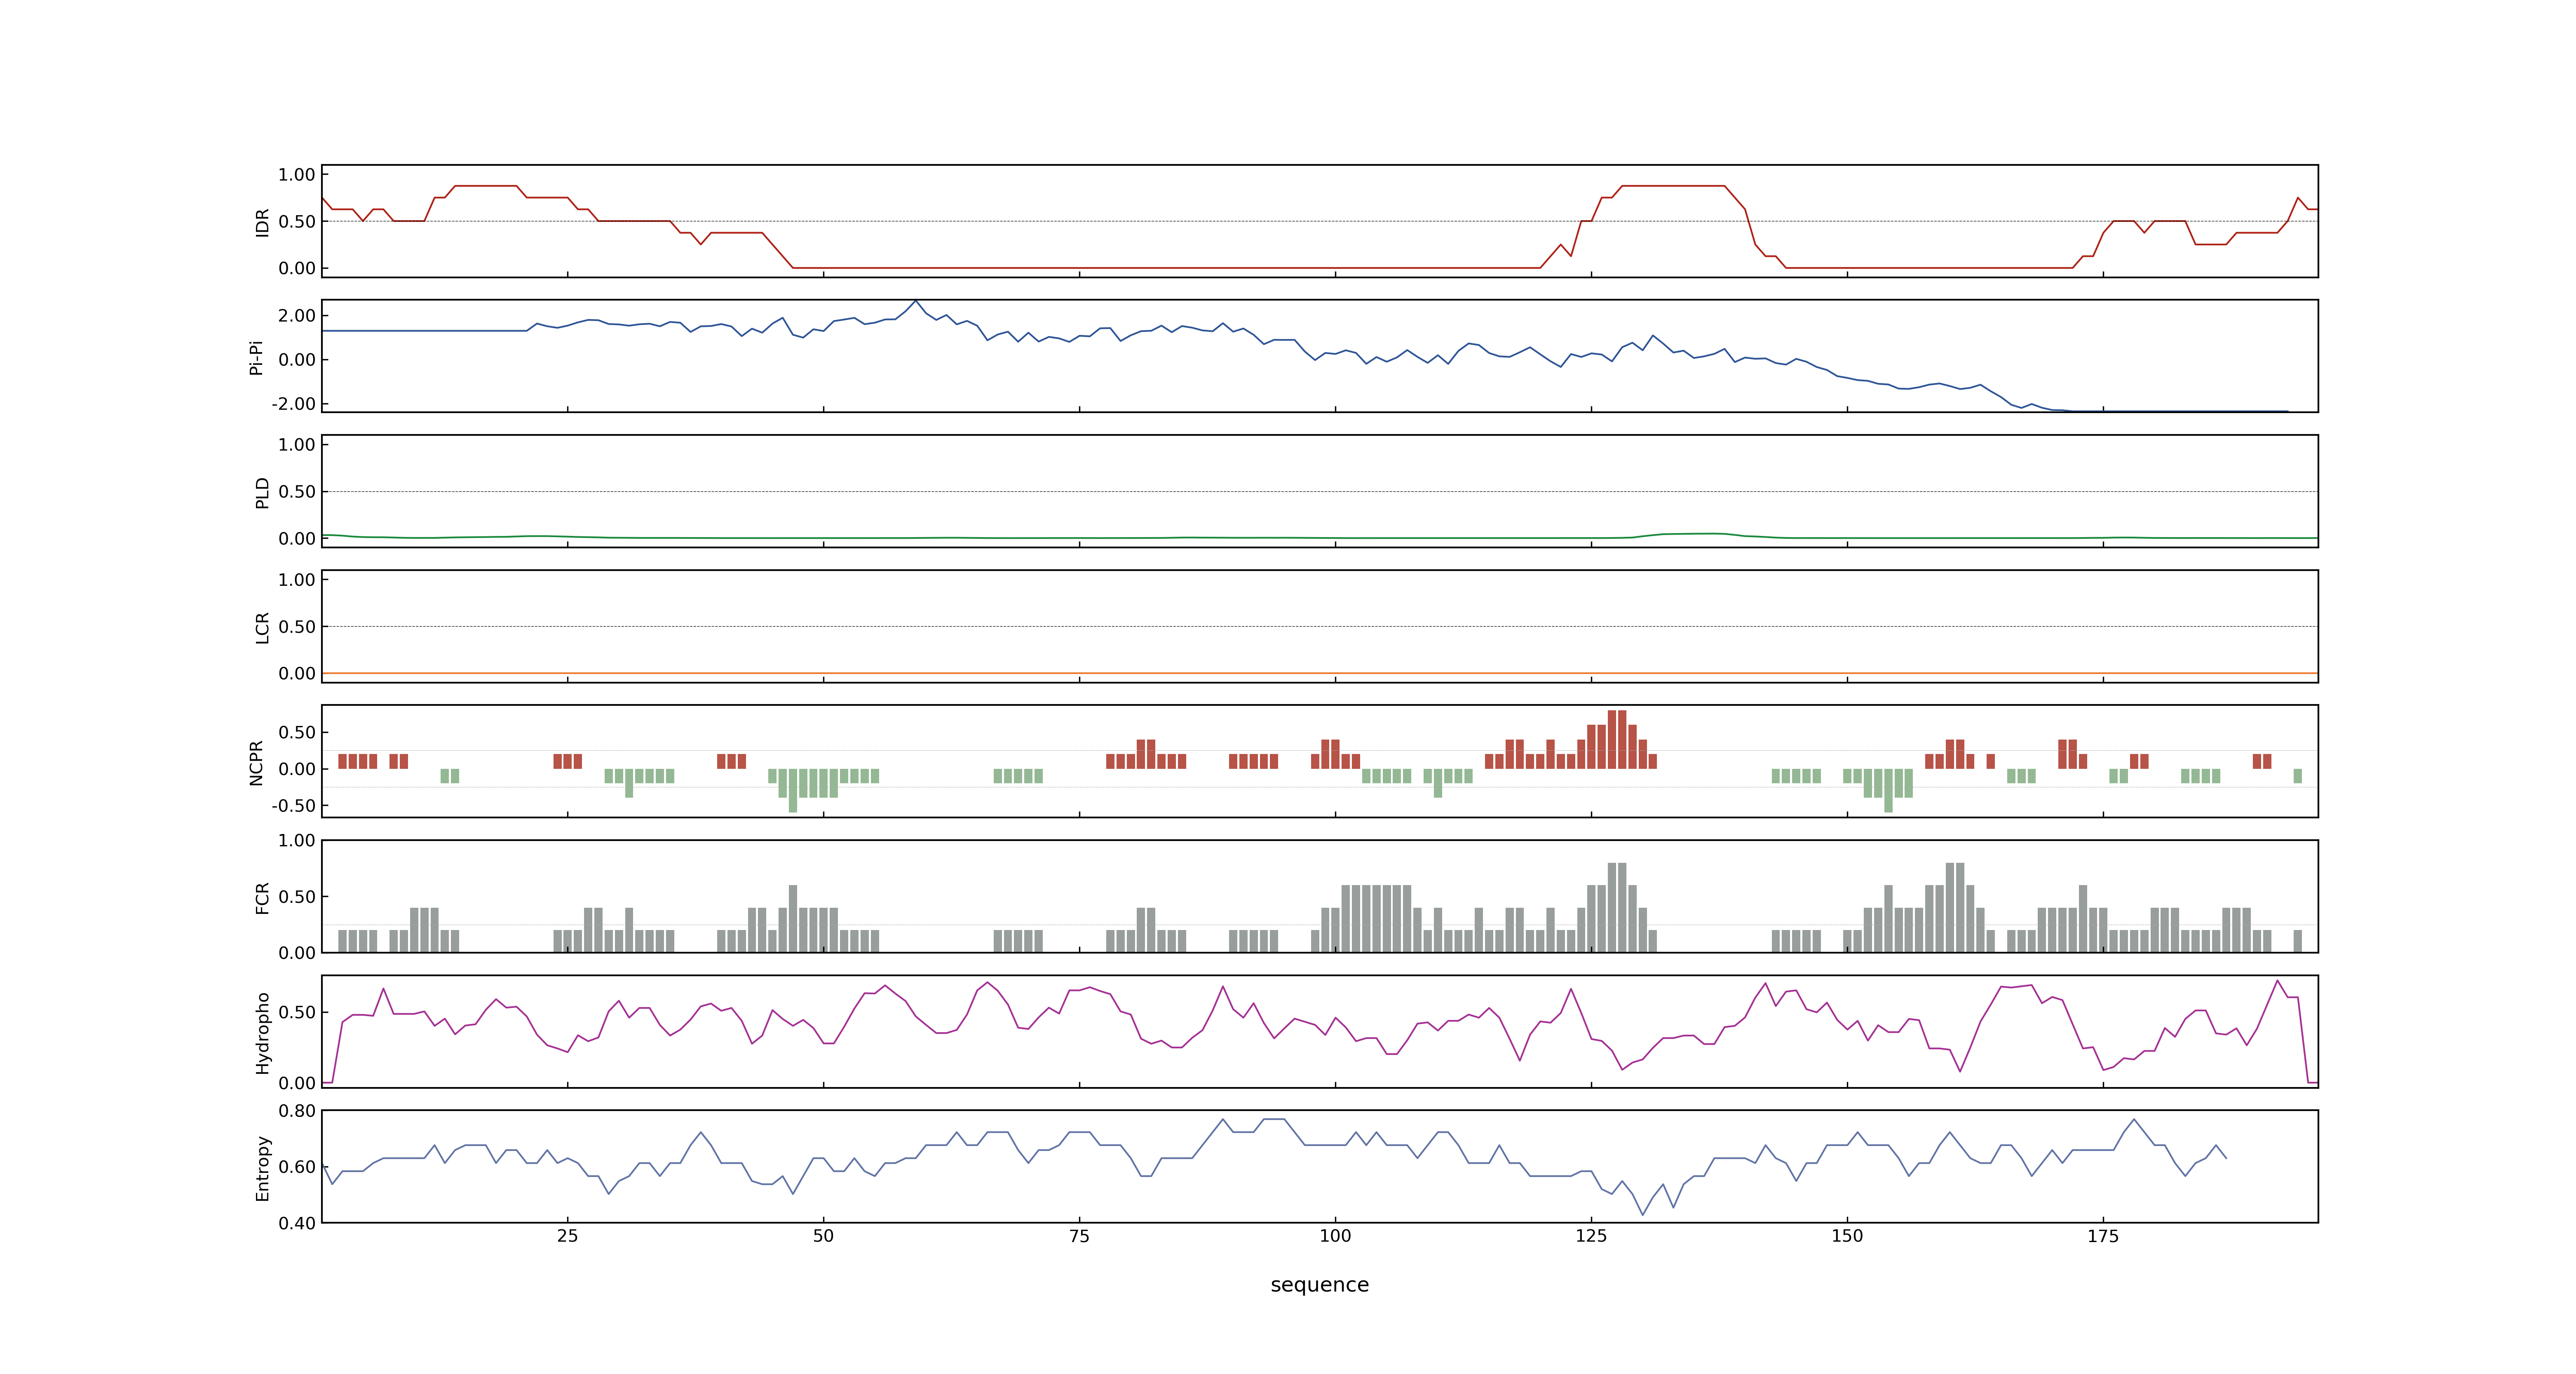
Task: Click the 0.50 tick of LCR panel
Action: tap(297, 627)
